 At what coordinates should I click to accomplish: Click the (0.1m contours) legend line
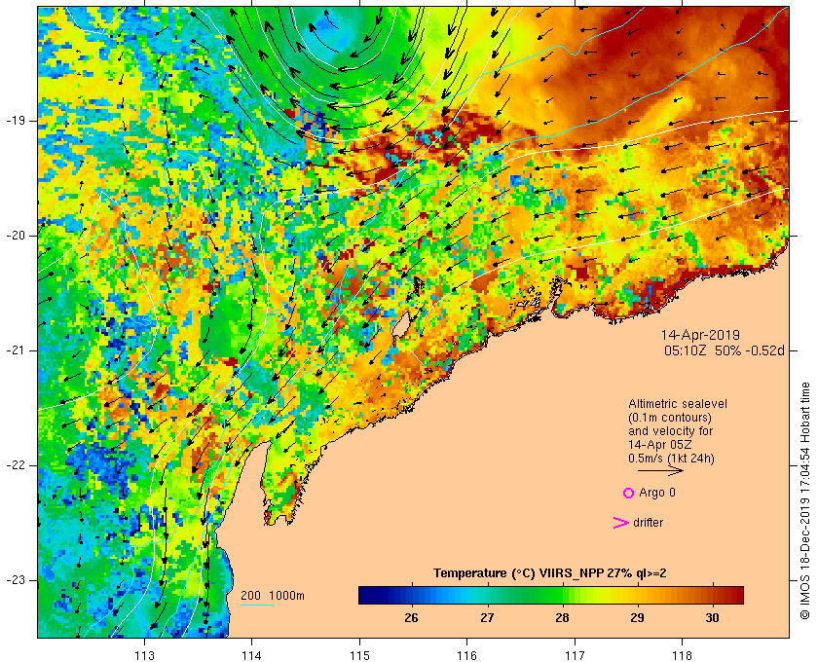[x=670, y=418]
